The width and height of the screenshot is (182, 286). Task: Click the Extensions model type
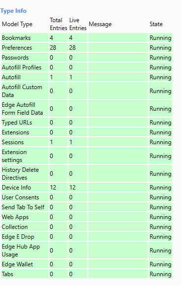[15, 132]
